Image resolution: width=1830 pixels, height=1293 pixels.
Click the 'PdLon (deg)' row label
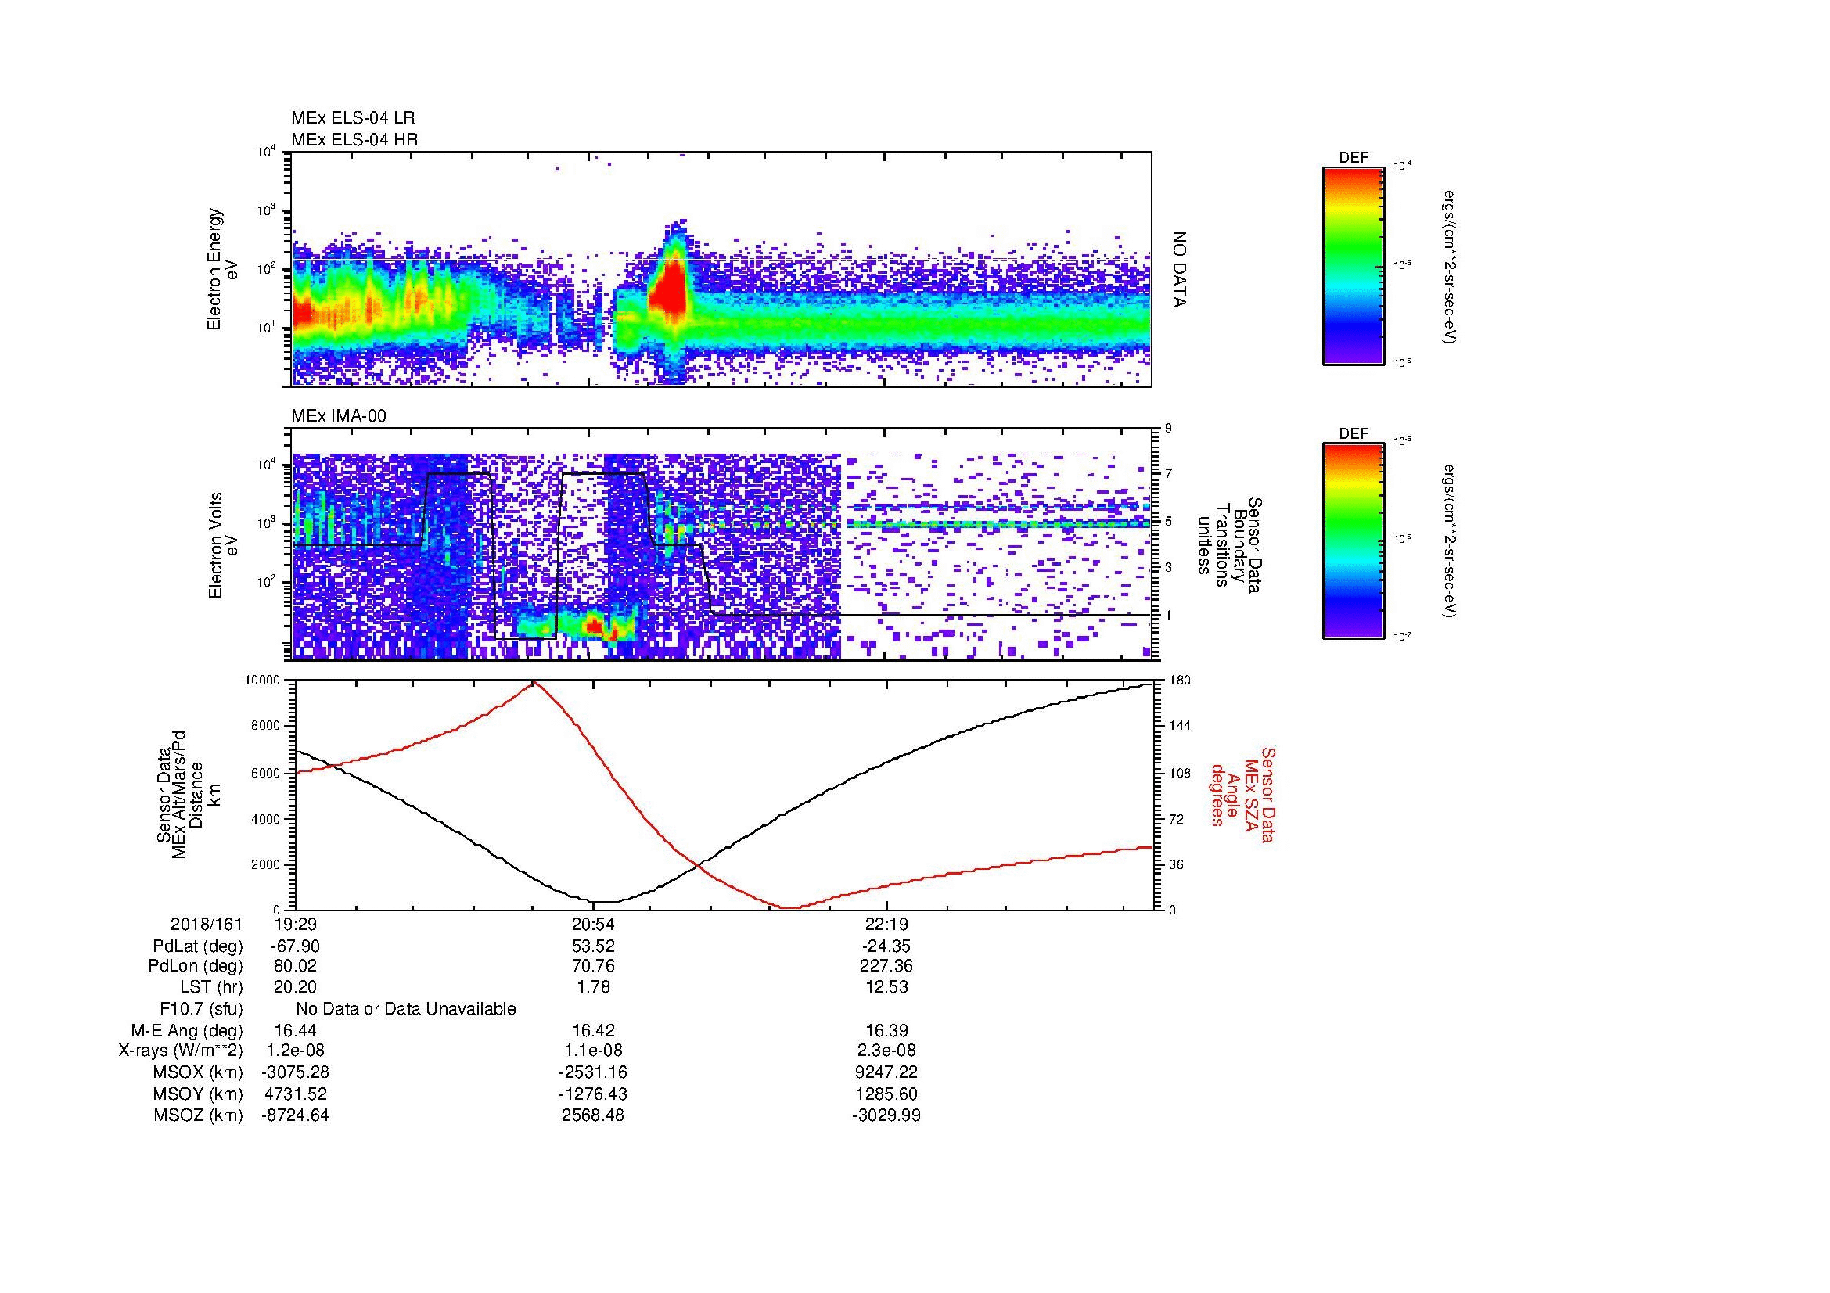196,966
